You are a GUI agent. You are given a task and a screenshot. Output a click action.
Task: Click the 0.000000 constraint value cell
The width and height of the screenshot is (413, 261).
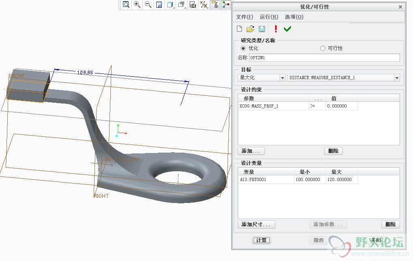click(x=342, y=106)
